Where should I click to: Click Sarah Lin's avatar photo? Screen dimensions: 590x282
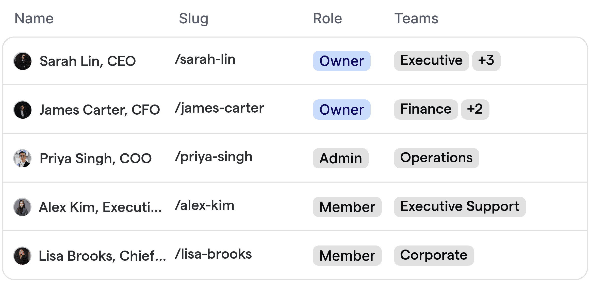tap(22, 61)
